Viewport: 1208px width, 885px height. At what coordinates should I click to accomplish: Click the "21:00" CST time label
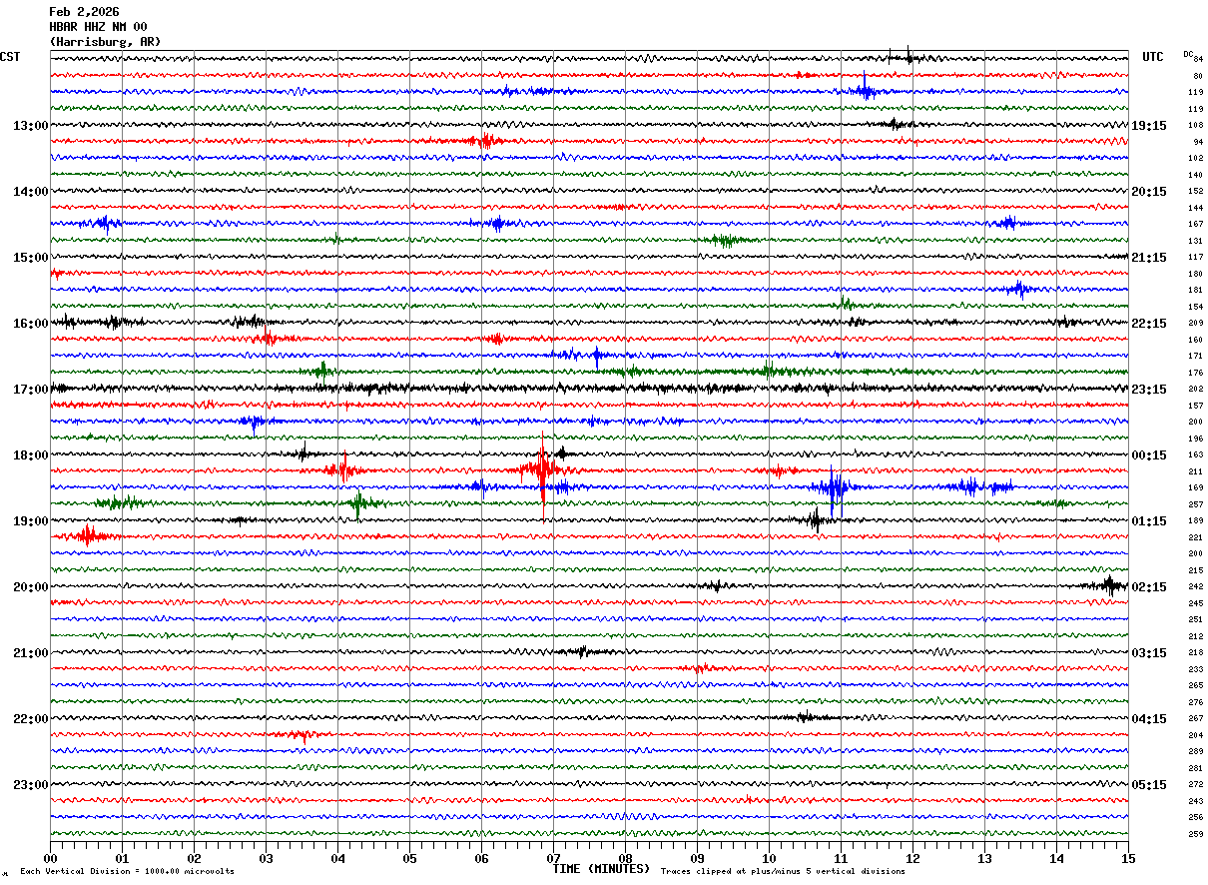pyautogui.click(x=30, y=653)
